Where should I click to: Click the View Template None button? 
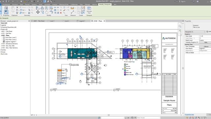coord(206,46)
